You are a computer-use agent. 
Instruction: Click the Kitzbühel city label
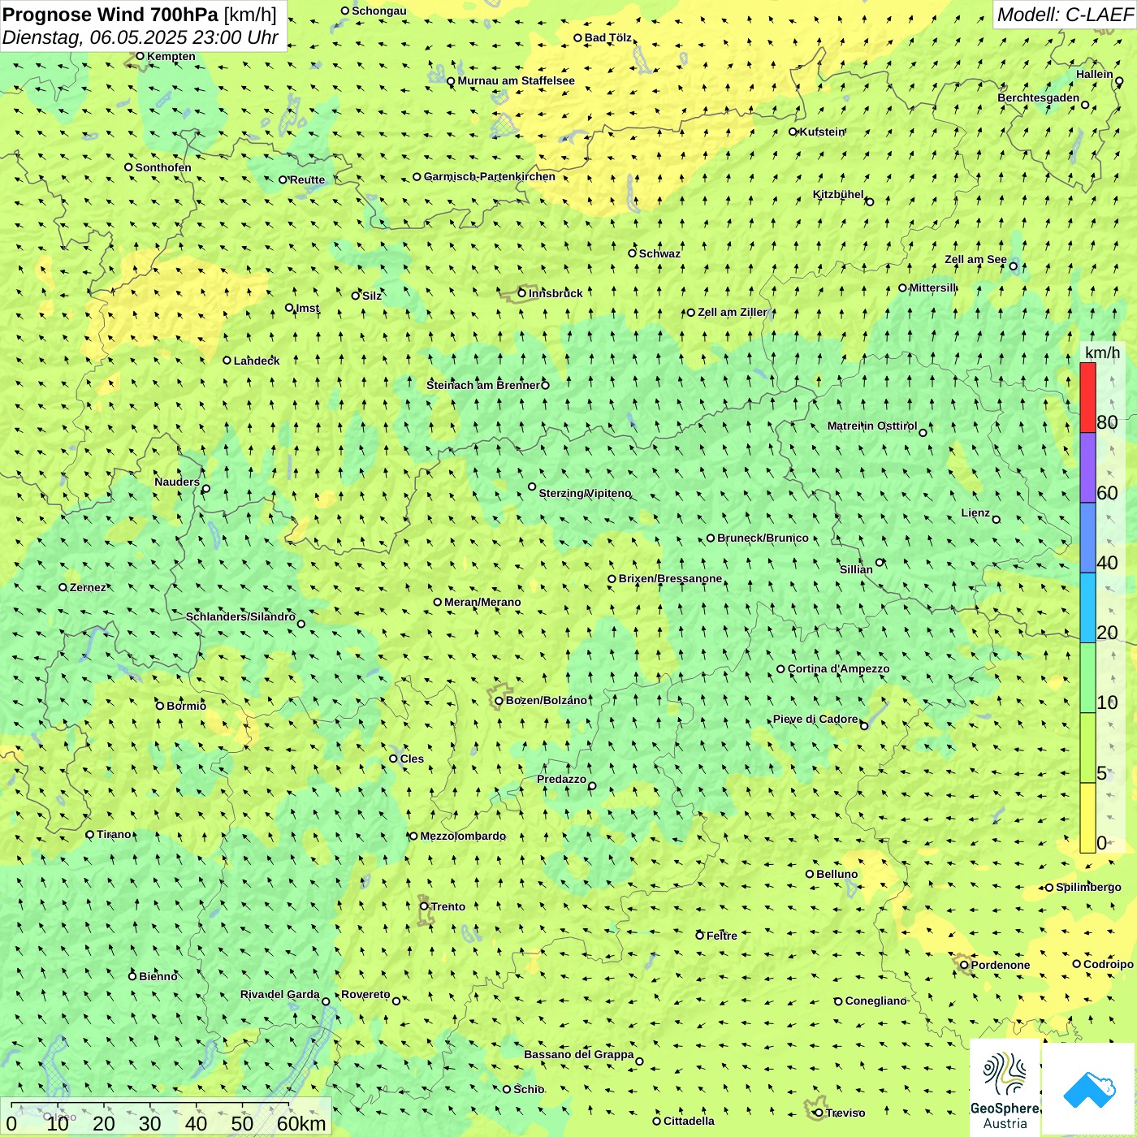[x=838, y=194]
